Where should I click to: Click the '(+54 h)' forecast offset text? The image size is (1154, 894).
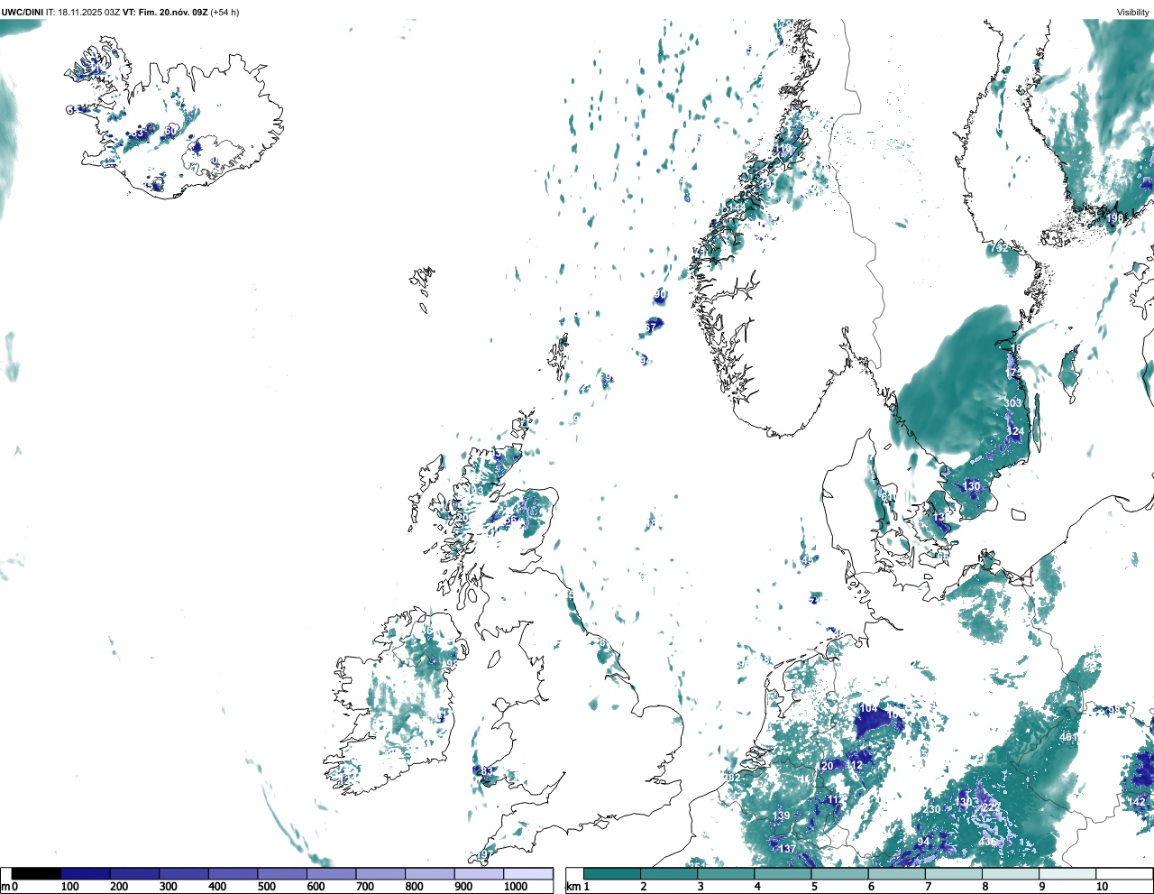click(225, 13)
